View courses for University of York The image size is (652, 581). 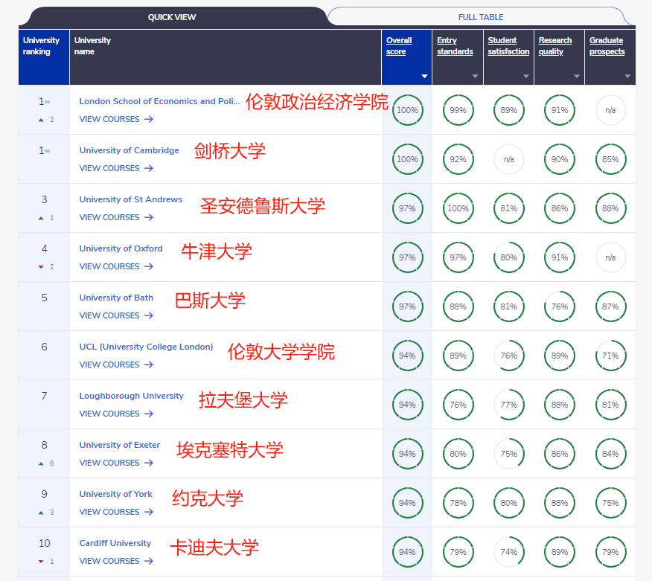pyautogui.click(x=116, y=512)
